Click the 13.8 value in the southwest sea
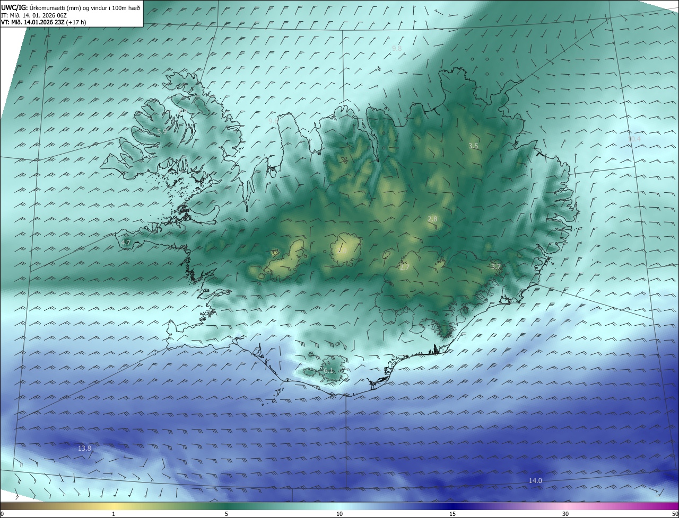 coord(84,449)
